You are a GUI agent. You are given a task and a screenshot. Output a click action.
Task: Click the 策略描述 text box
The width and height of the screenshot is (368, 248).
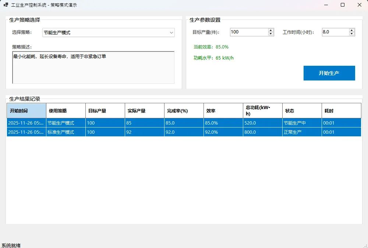coord(93,68)
